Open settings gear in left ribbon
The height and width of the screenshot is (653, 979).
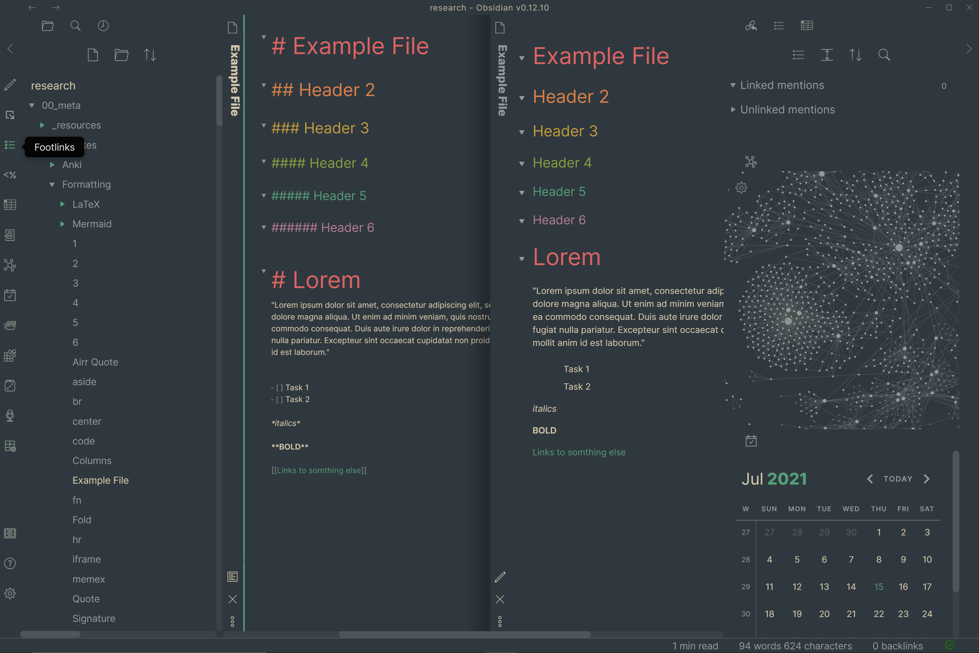(x=10, y=593)
